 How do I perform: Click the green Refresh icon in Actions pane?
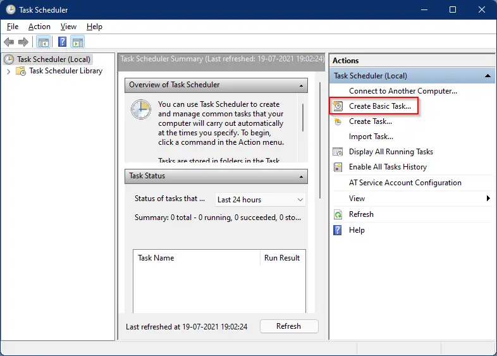tap(338, 214)
